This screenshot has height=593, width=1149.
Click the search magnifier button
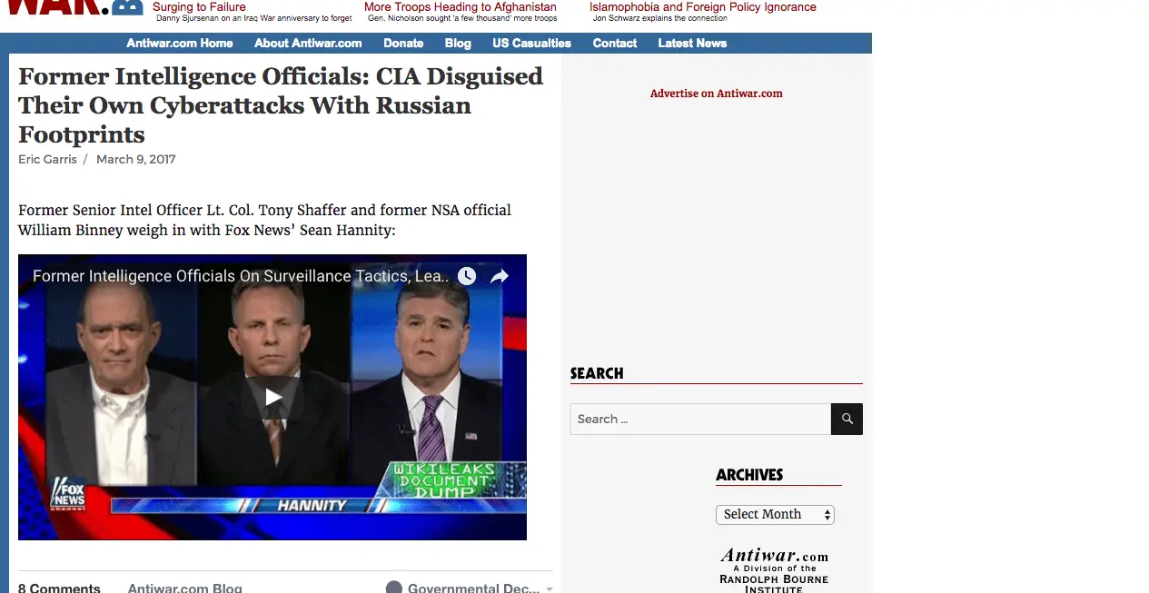pyautogui.click(x=847, y=419)
